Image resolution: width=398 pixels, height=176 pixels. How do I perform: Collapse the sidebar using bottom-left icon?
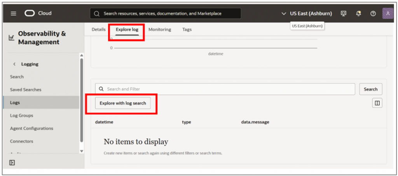12,163
